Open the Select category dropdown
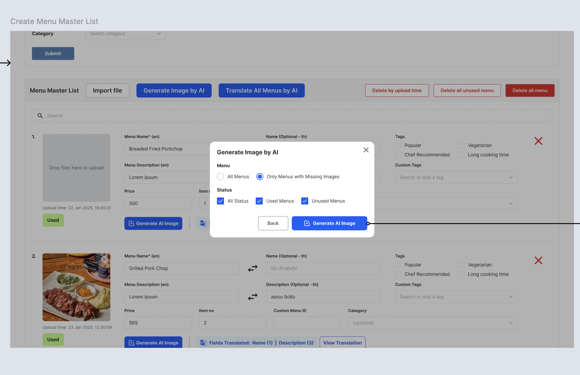Viewport: 580px width, 375px height. [x=125, y=34]
